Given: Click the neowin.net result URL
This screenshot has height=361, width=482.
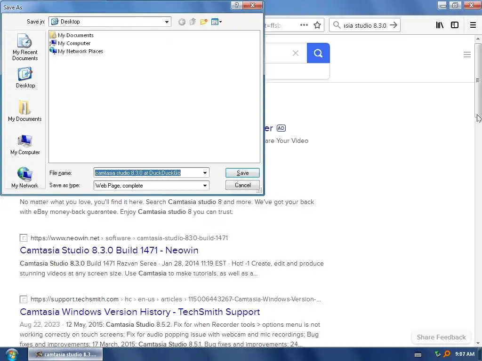Looking at the screenshot, I should (x=129, y=238).
